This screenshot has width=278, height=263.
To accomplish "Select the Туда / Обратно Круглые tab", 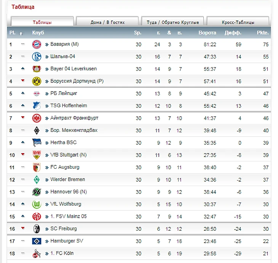I will pyautogui.click(x=173, y=22).
